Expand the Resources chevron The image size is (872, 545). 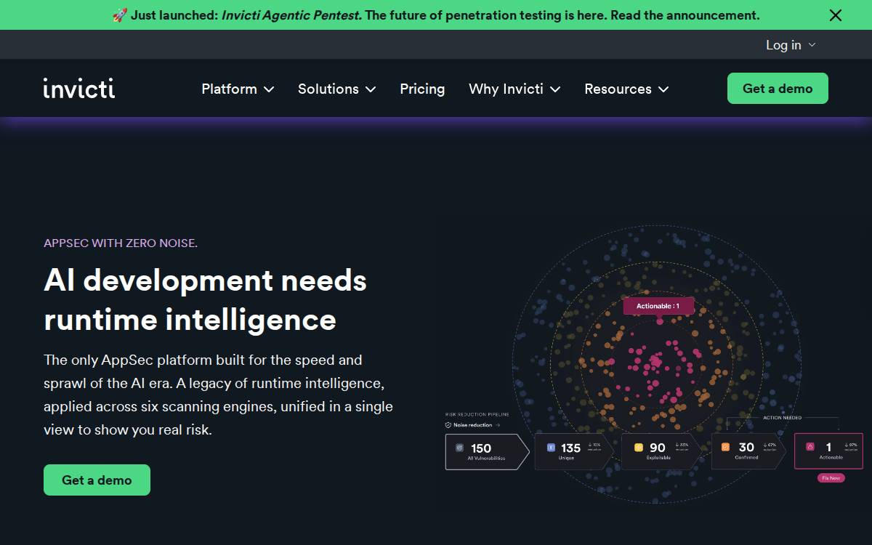pyautogui.click(x=663, y=89)
